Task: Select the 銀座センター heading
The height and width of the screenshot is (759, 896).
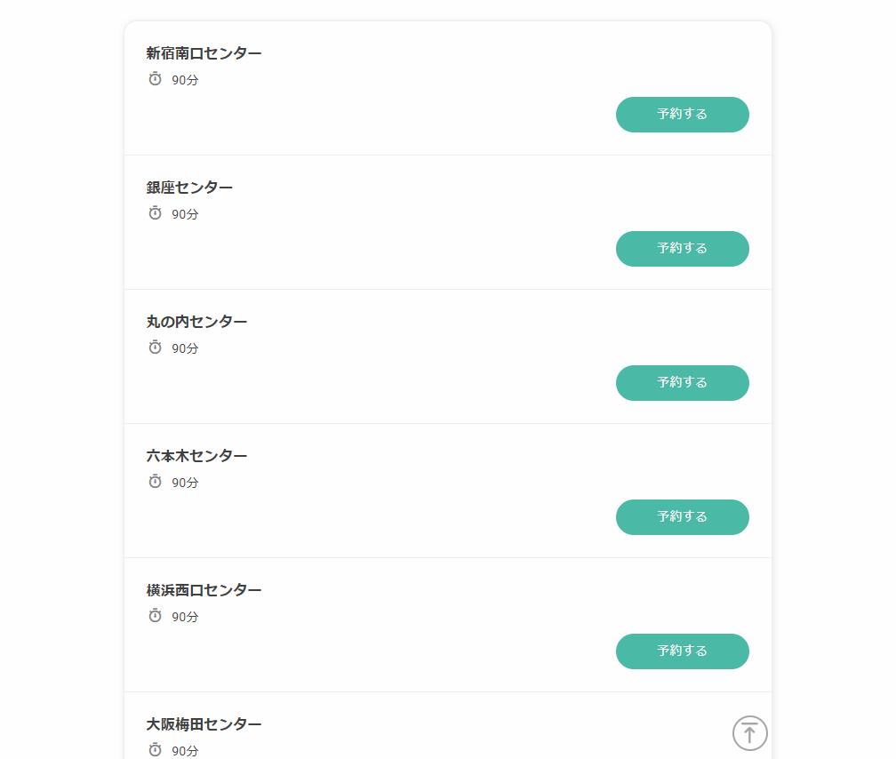Action: click(x=189, y=188)
